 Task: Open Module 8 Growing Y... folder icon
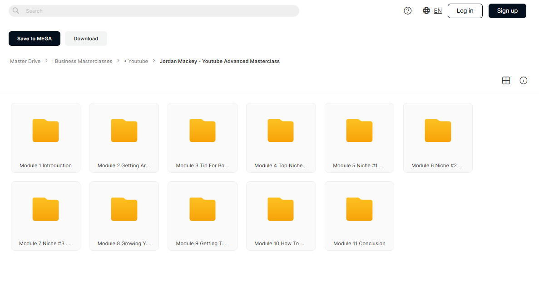pos(124,209)
